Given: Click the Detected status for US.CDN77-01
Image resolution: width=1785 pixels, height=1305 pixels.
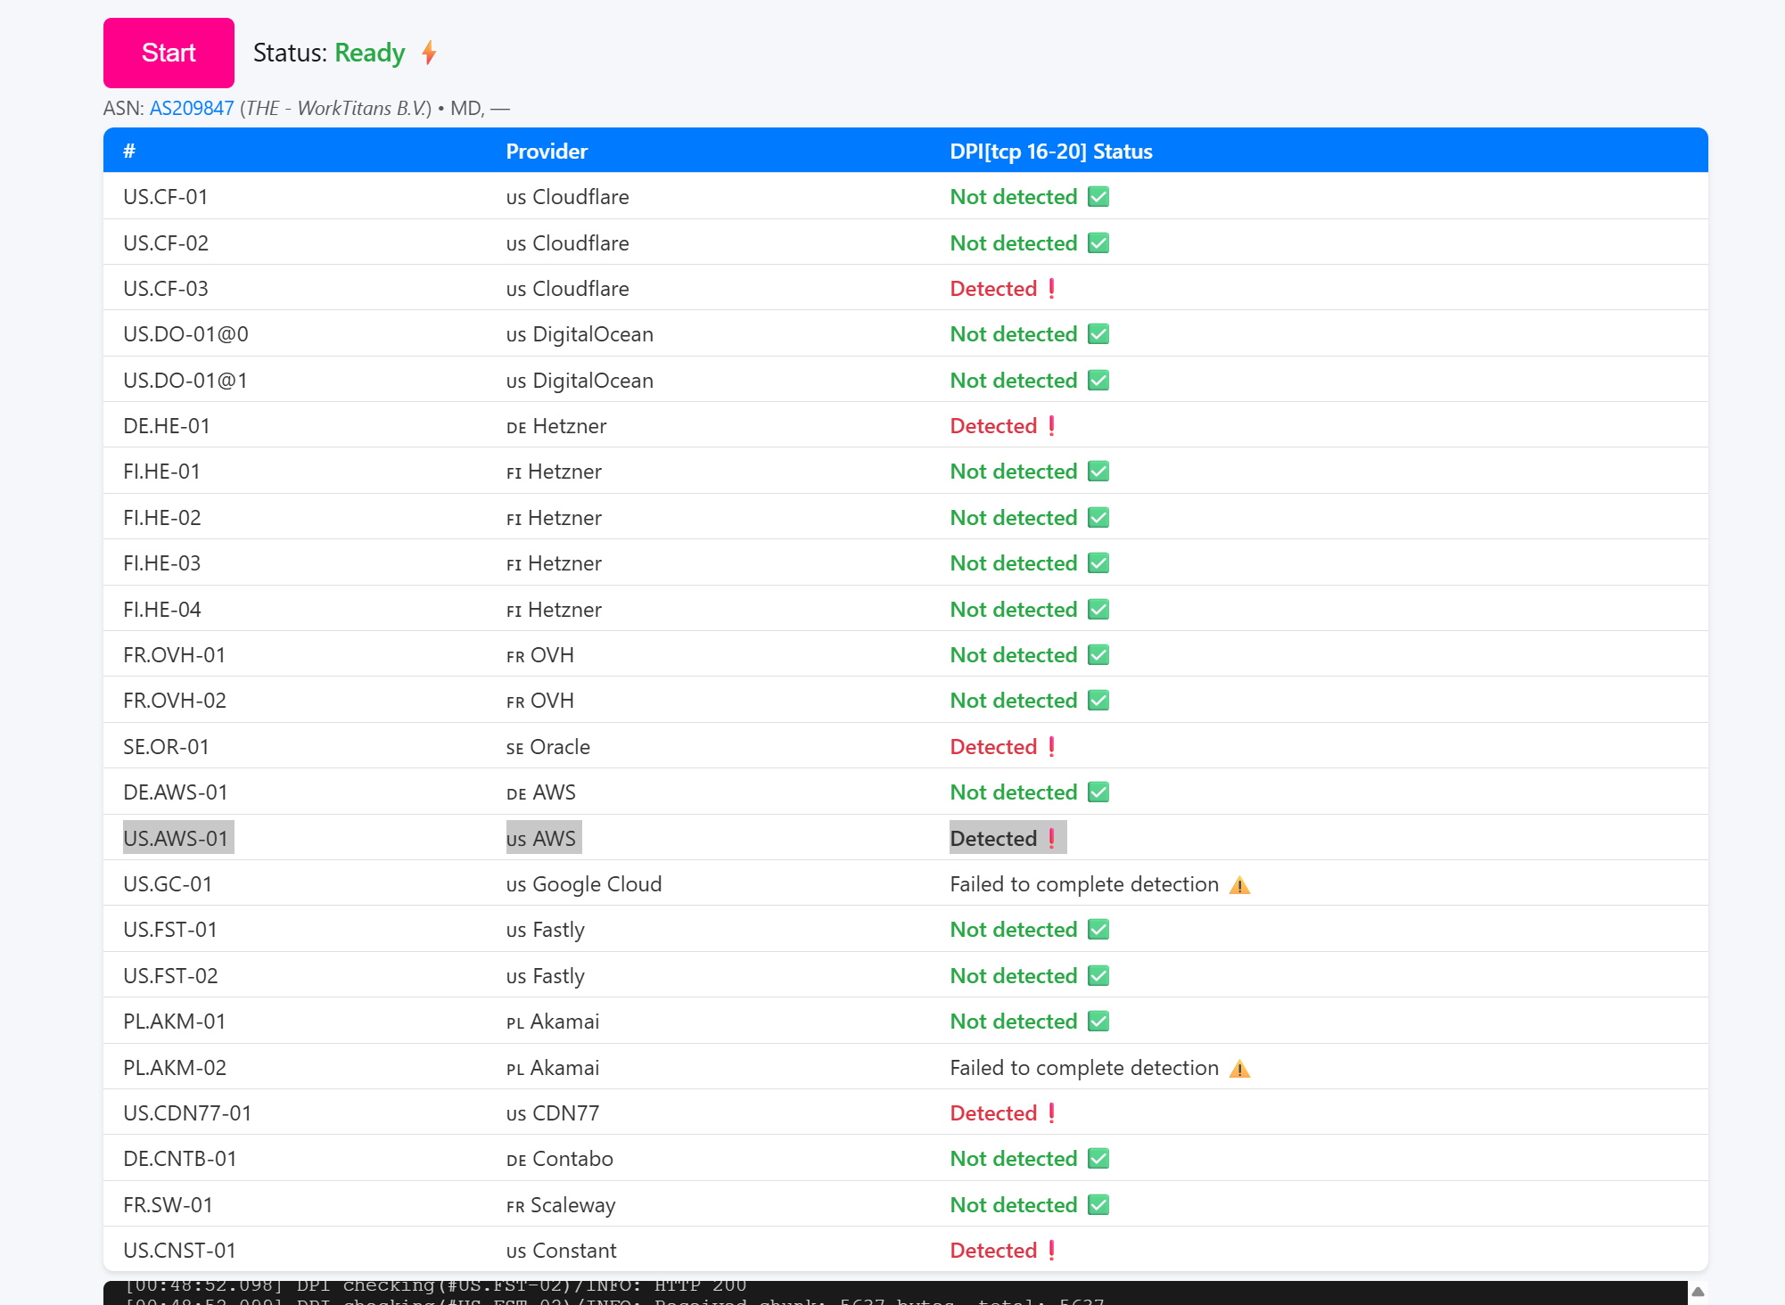Looking at the screenshot, I should pyautogui.click(x=993, y=1113).
